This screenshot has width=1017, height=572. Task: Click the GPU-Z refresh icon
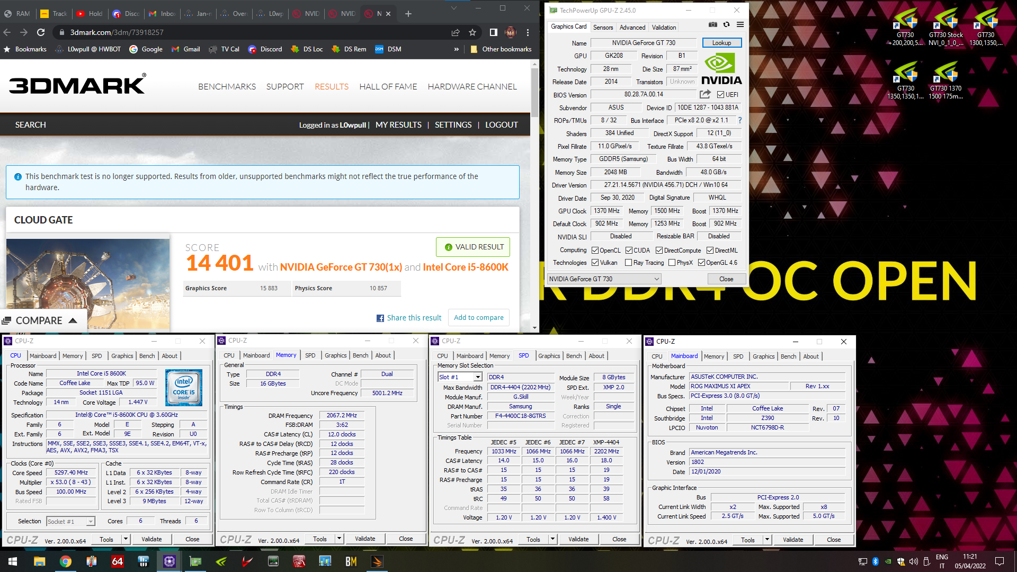coord(726,25)
